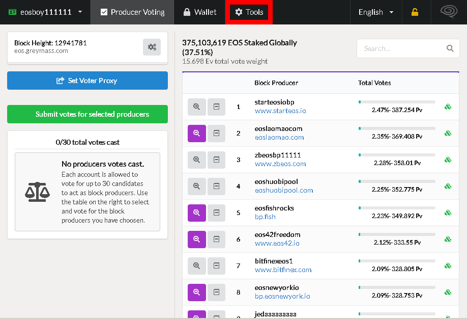
Task: Open eoslaomao.com link
Action: (x=279, y=138)
